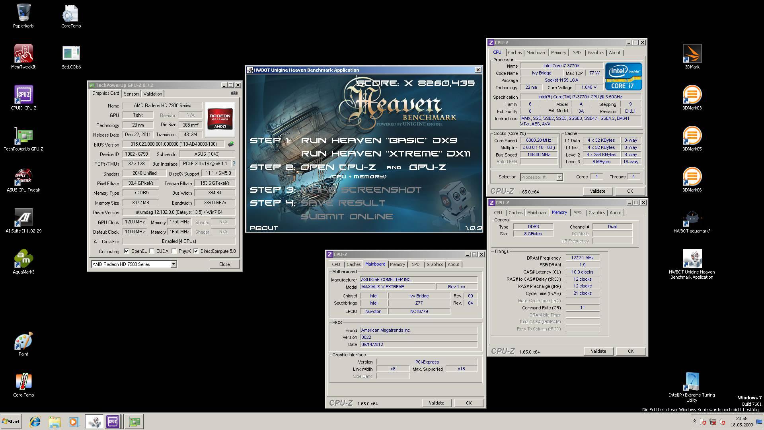
Task: Click Validate in CPU-Z Mainboard window
Action: click(437, 403)
